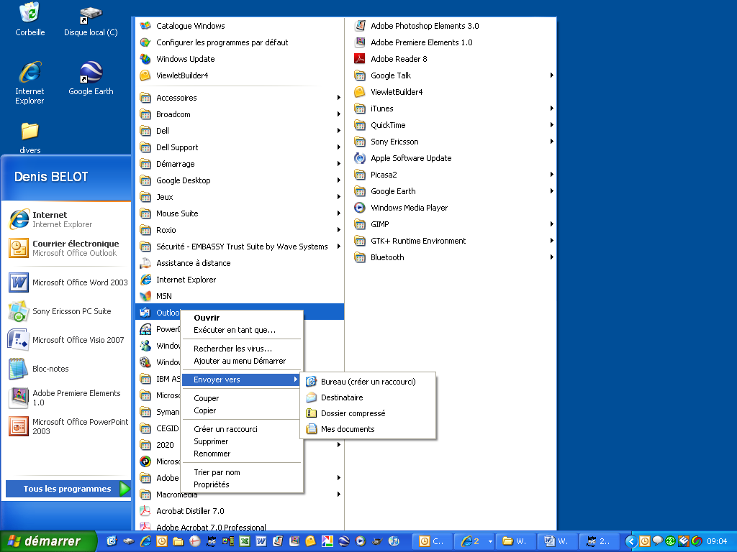Screen dimensions: 737x552
Task: Send to Dossier compressé
Action: tap(368, 413)
